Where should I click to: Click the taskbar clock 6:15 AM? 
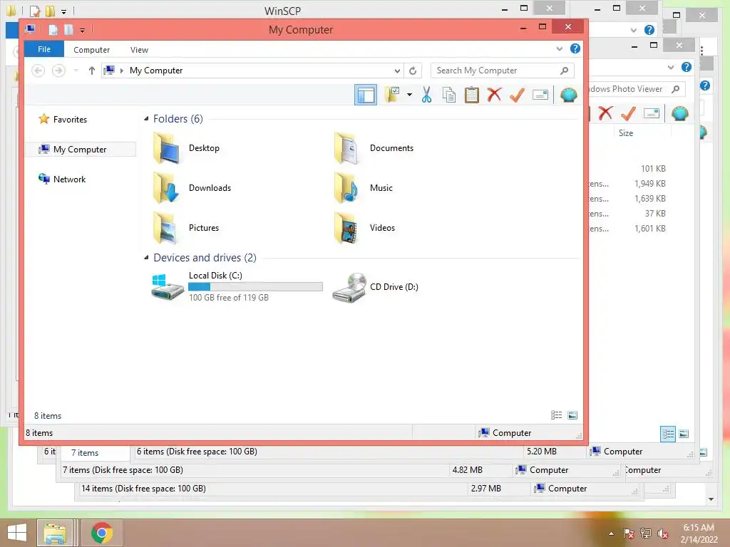tap(699, 528)
